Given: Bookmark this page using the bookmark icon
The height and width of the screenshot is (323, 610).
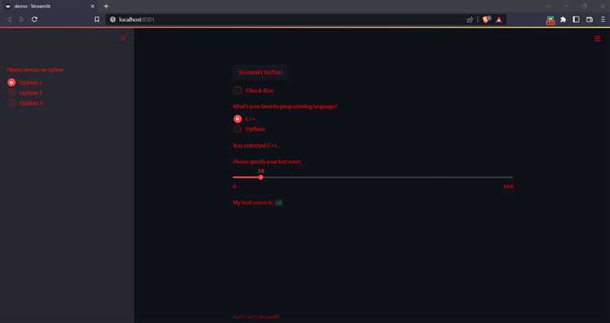Looking at the screenshot, I should (x=97, y=19).
